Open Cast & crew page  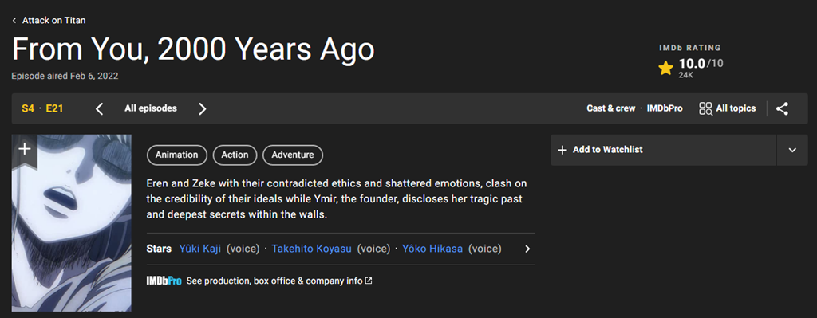tap(610, 108)
